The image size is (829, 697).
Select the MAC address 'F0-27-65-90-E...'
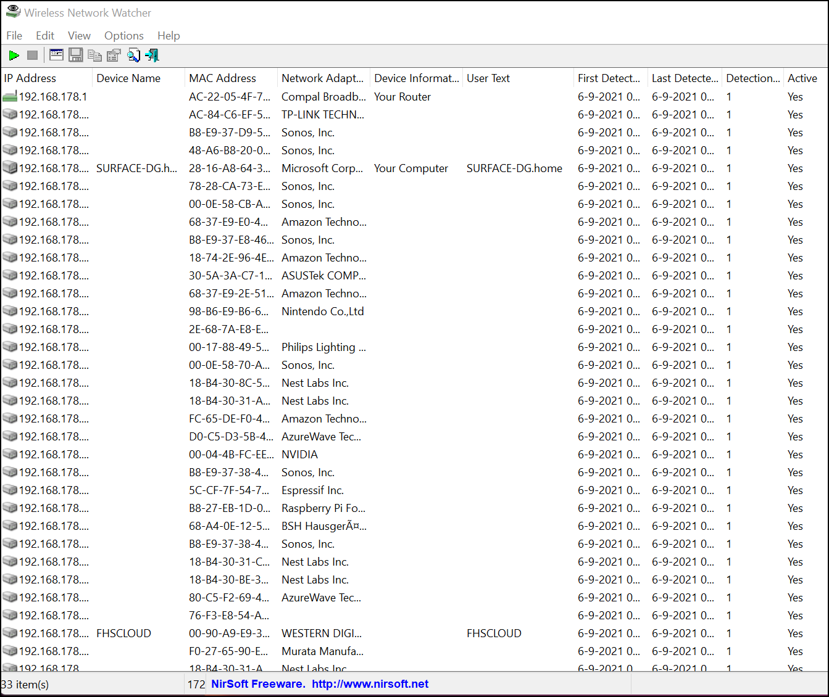click(x=228, y=651)
